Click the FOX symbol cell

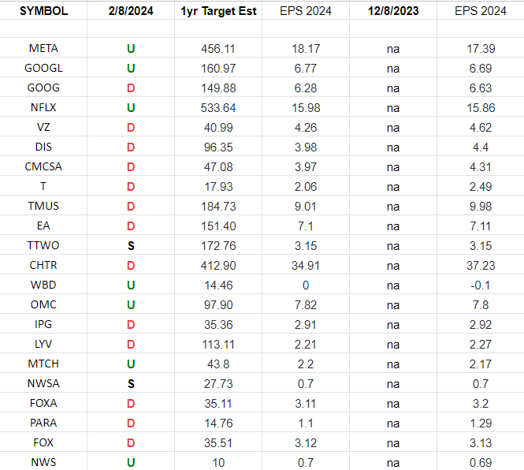tap(43, 442)
